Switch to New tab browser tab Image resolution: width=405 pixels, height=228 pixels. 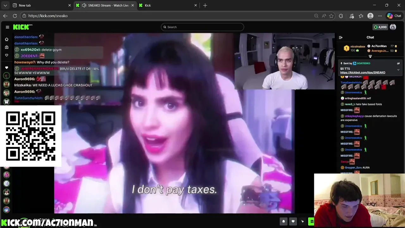tap(42, 5)
